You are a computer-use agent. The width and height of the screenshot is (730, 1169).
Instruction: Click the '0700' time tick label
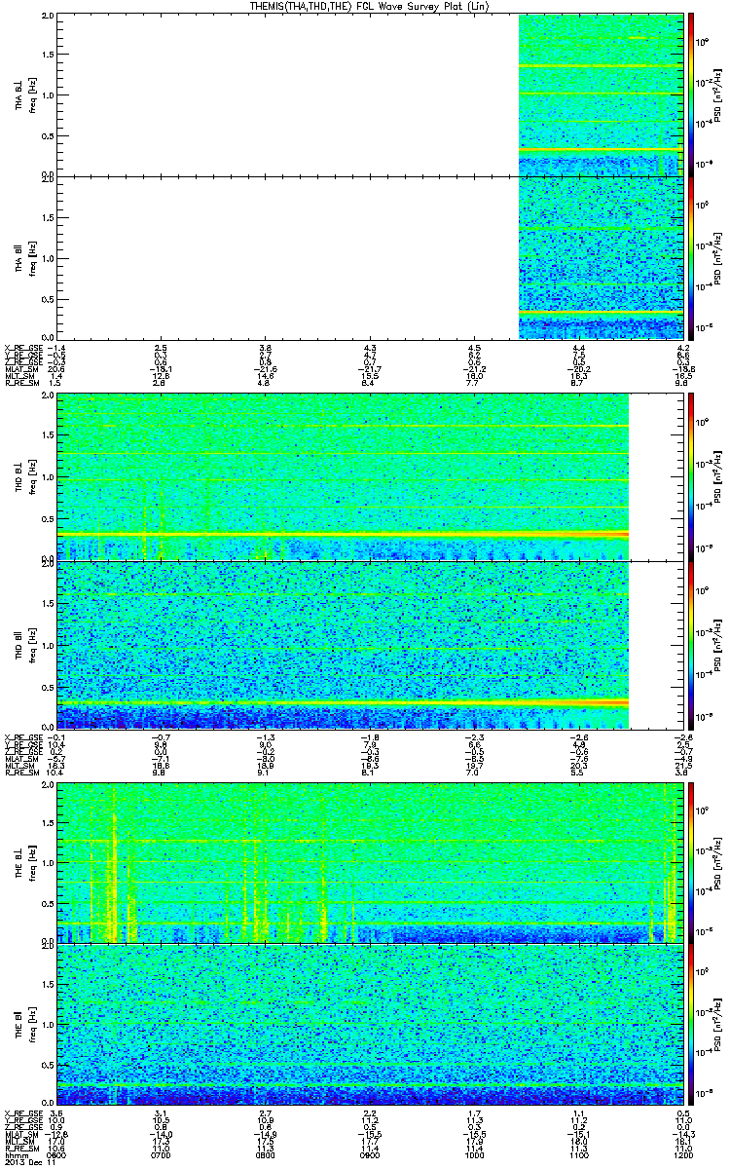(163, 1154)
